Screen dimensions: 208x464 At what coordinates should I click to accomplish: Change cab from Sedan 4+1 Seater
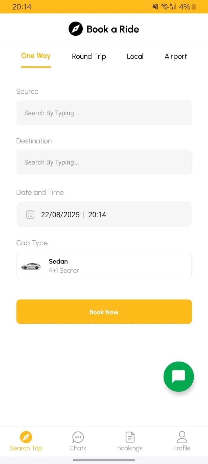104,265
